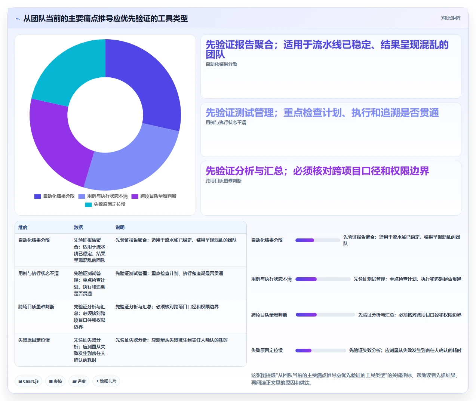476x401 pixels.
Task: Select progress label 自动化结果分散
Action: (267, 240)
